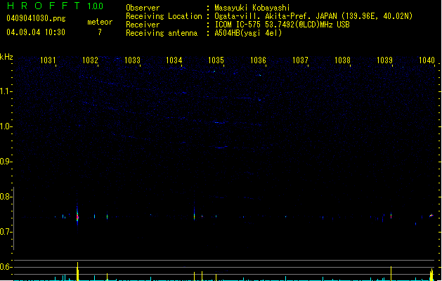Click the 'Receiving antenna' field label
Screen dimensions: 442x281
click(162, 33)
